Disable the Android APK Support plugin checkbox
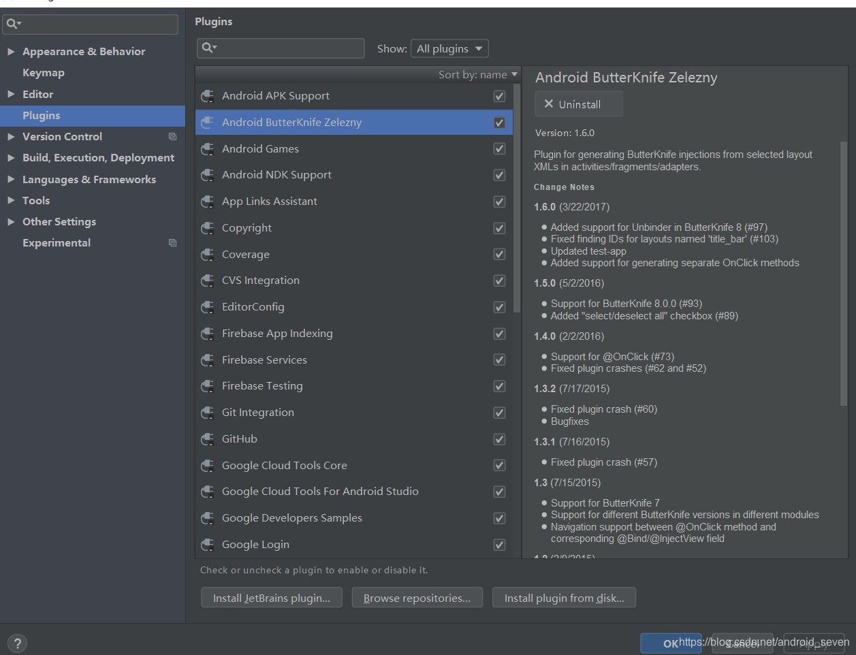The width and height of the screenshot is (856, 655). [499, 96]
